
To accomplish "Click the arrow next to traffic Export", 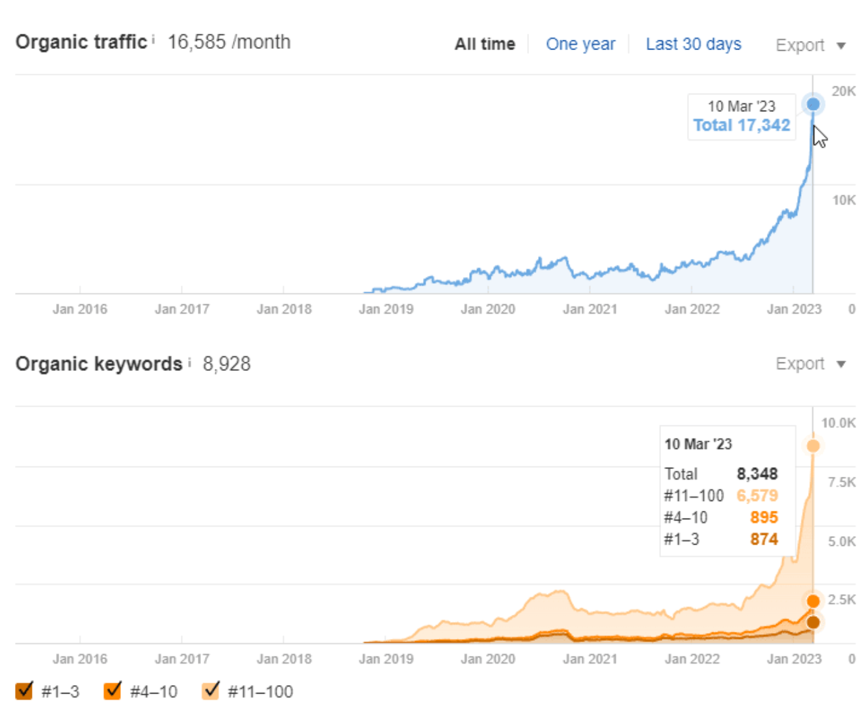I will (841, 46).
